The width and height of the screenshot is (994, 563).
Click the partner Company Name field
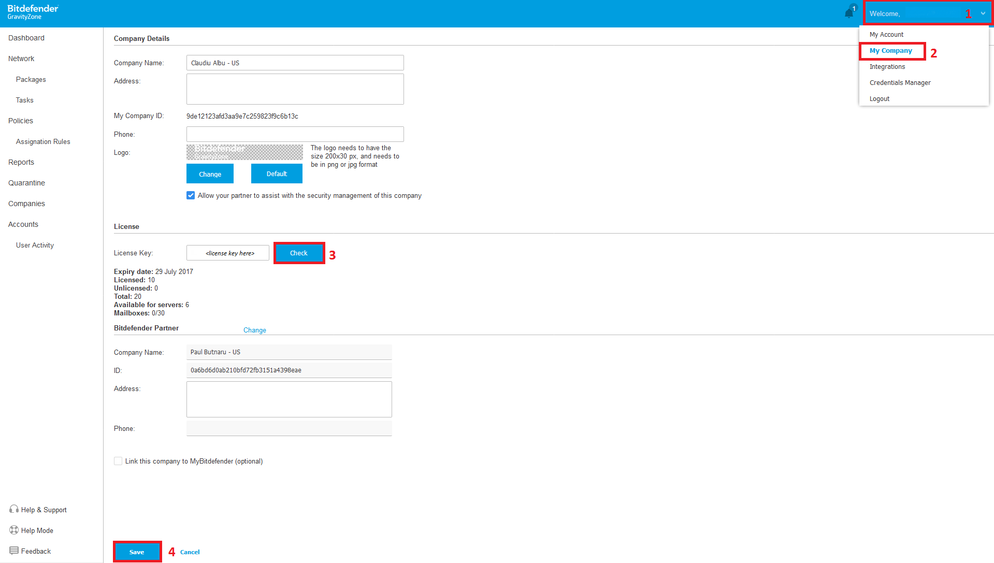coord(289,352)
